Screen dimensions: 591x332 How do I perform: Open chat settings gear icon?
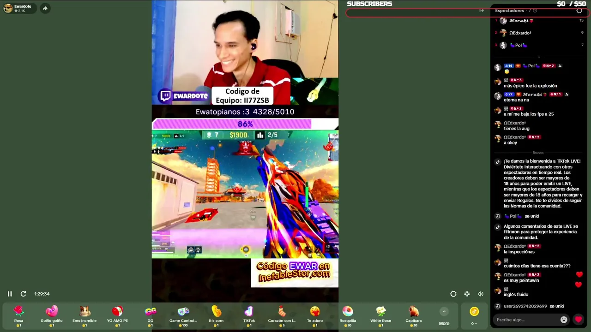pyautogui.click(x=579, y=11)
